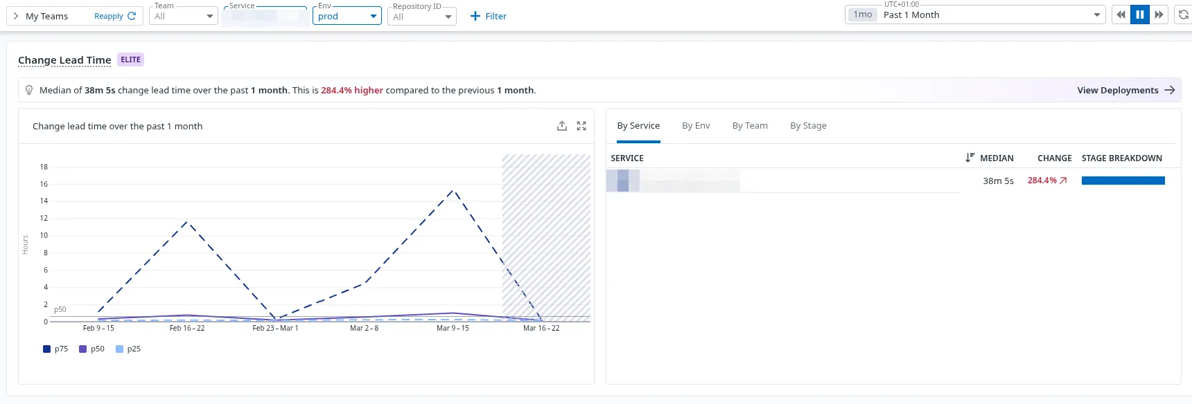Click the Feb 9–15 axis label

(98, 328)
